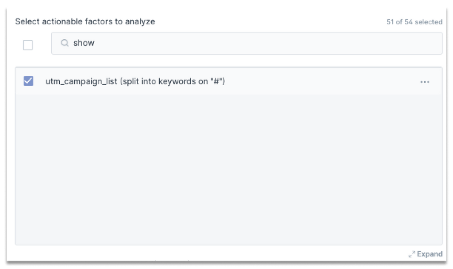Click the magnifier icon in search bar

(x=65, y=43)
